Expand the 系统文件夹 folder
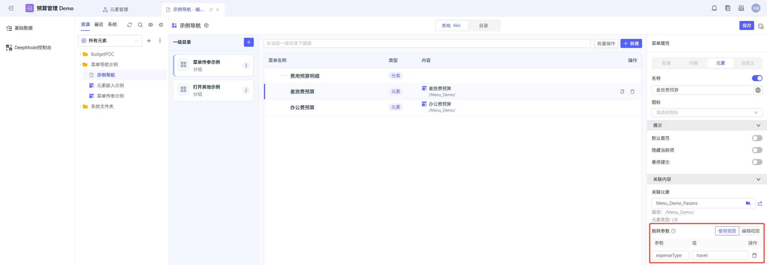Screen dimensions: 767x265 tap(81, 107)
